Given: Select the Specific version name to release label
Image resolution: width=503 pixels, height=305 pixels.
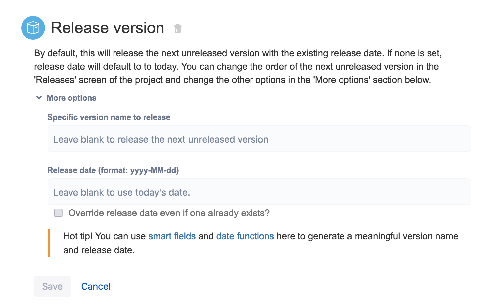Looking at the screenshot, I should coord(109,117).
